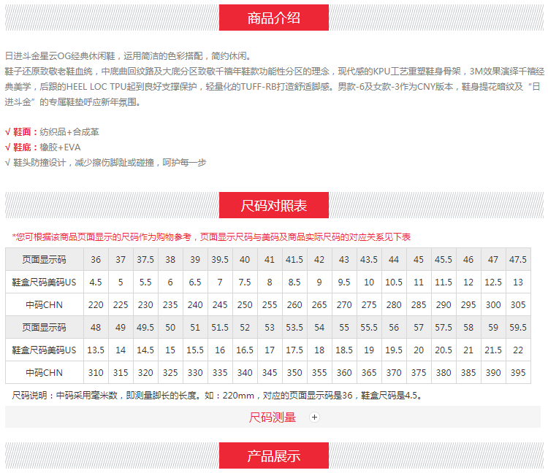548x473 pixels.
Task: Pick CHN size cell 245
Action: pyautogui.click(x=220, y=304)
